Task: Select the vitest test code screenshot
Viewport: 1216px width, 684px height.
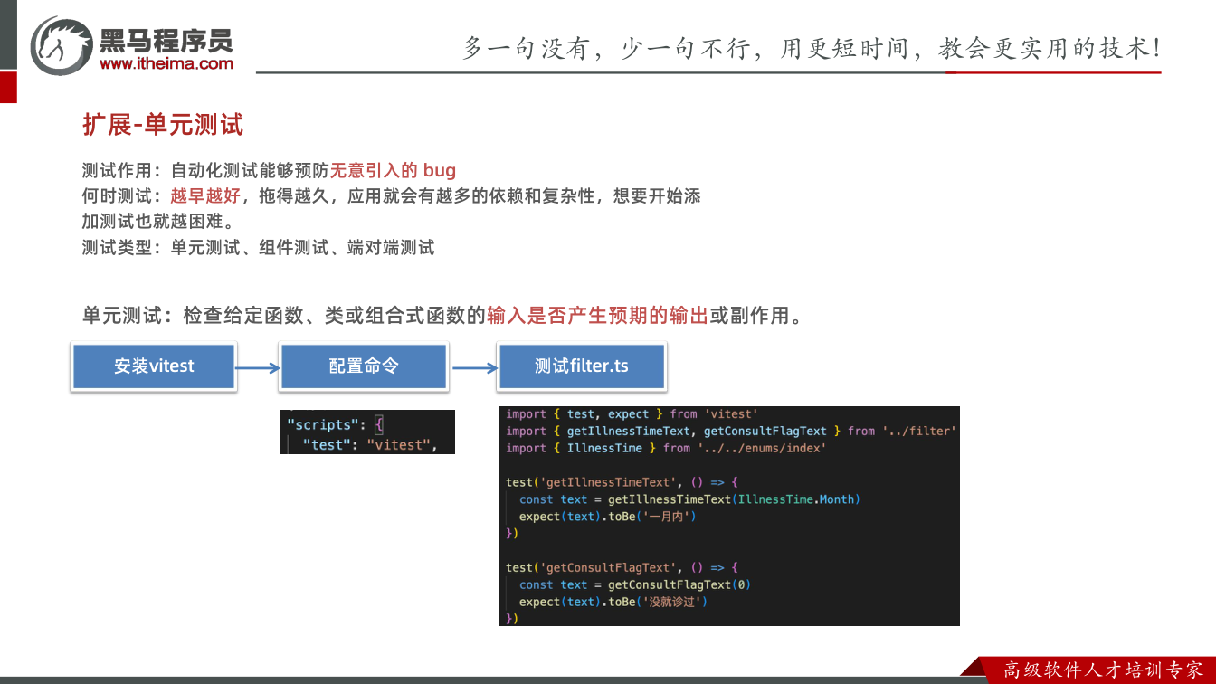Action: pos(728,516)
